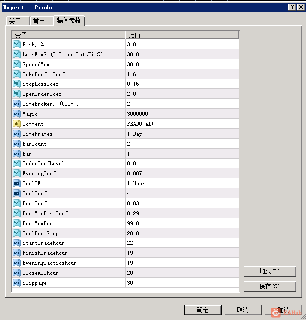Click the icon beside Slippage
306x320 pixels.
tap(17, 283)
